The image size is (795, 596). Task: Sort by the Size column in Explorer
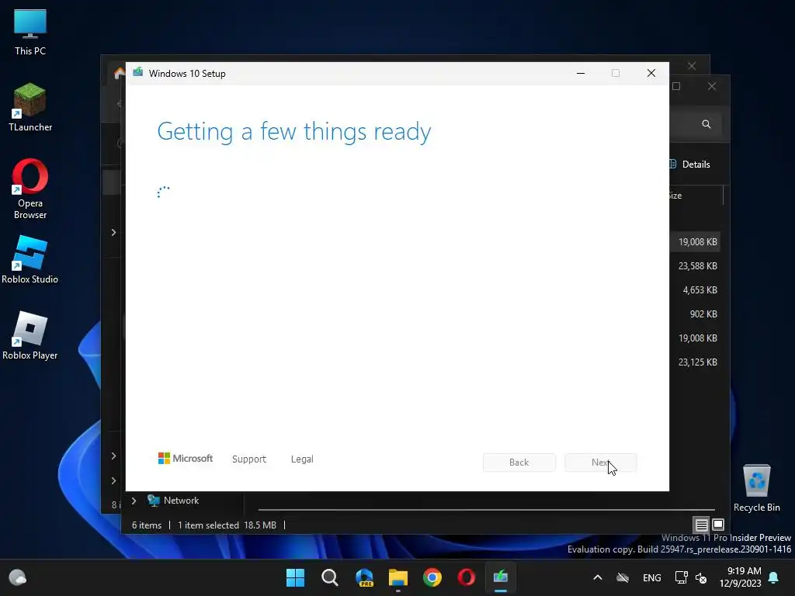[675, 196]
